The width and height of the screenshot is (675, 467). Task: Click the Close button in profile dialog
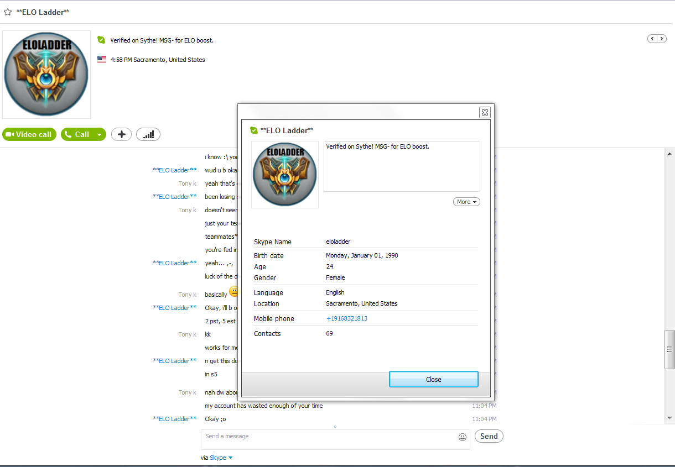[434, 379]
